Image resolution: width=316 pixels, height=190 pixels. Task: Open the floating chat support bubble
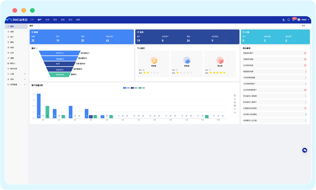pos(305,150)
